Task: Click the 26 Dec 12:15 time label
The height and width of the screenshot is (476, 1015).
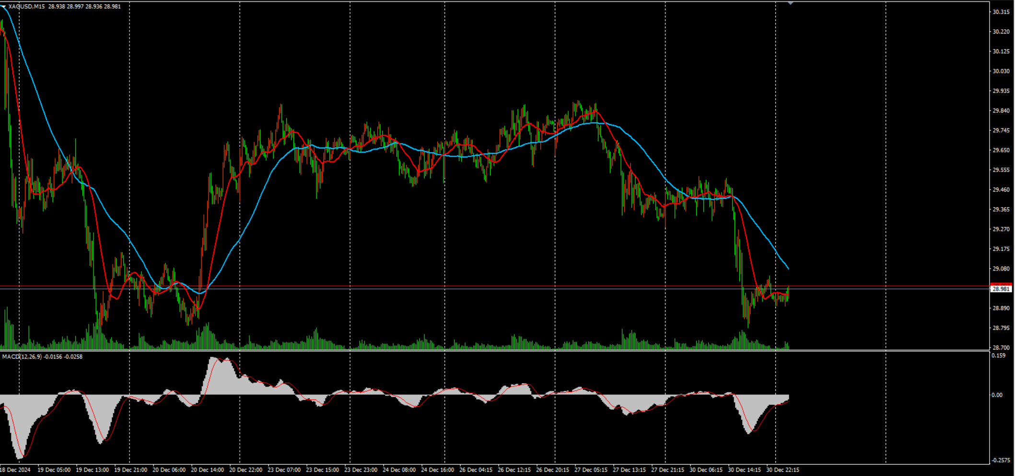Action: pyautogui.click(x=514, y=470)
